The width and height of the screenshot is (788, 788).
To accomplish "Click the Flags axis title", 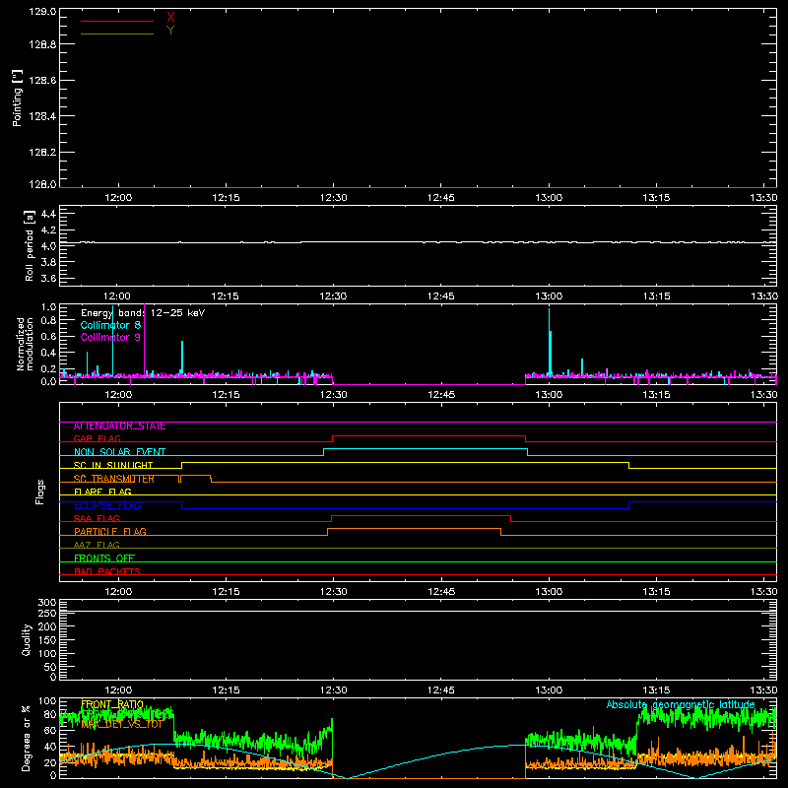I will (x=40, y=492).
